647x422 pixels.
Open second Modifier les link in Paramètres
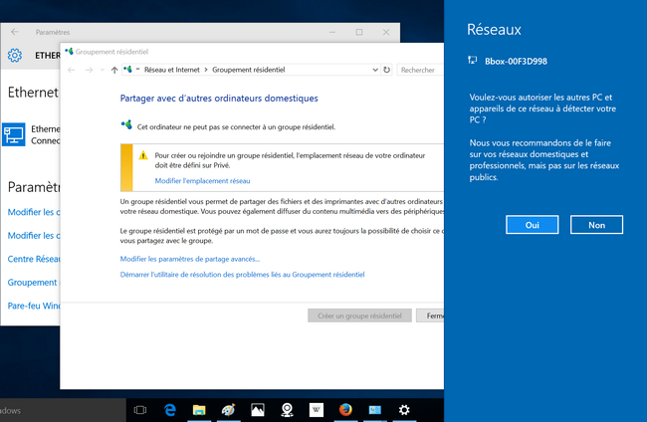click(34, 236)
